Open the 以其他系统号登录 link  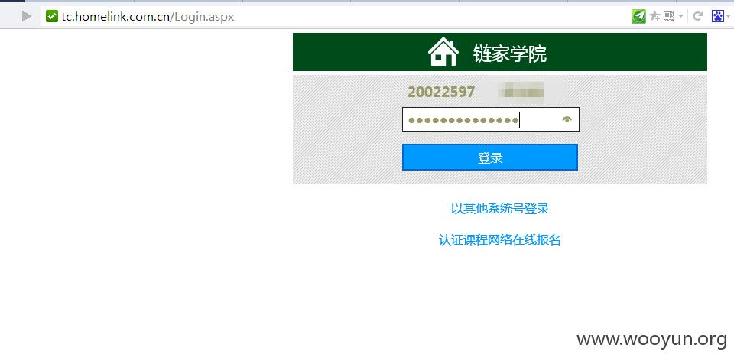coord(500,208)
